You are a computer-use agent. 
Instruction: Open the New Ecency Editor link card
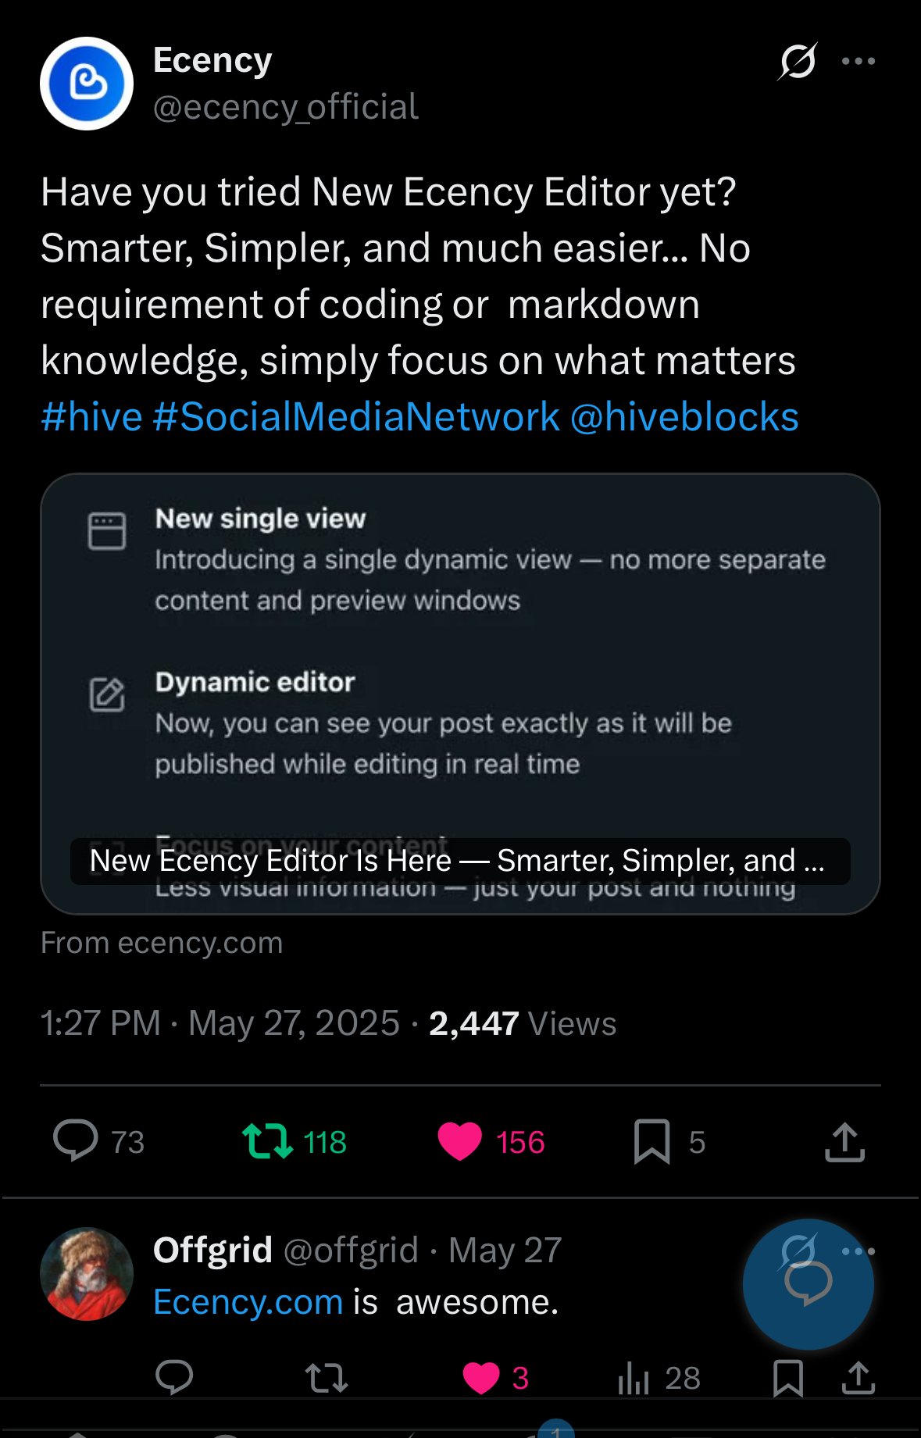(x=460, y=694)
